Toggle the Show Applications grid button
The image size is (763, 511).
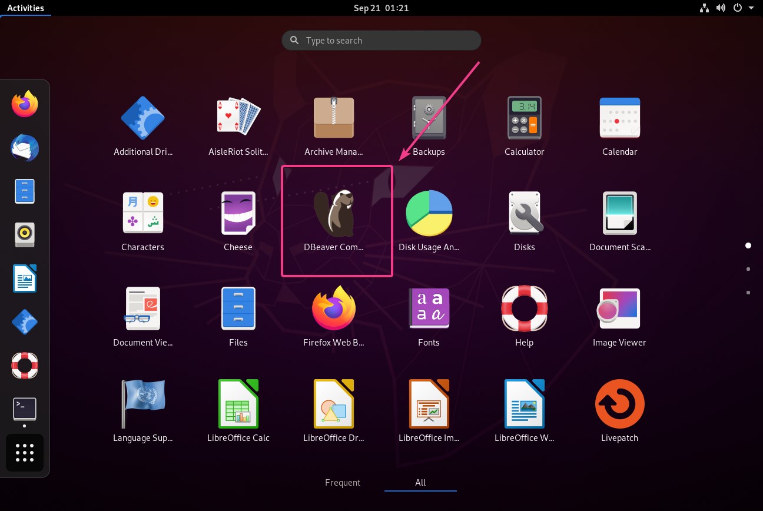click(x=25, y=453)
